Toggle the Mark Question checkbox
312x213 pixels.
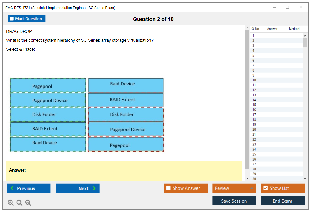pos(12,19)
